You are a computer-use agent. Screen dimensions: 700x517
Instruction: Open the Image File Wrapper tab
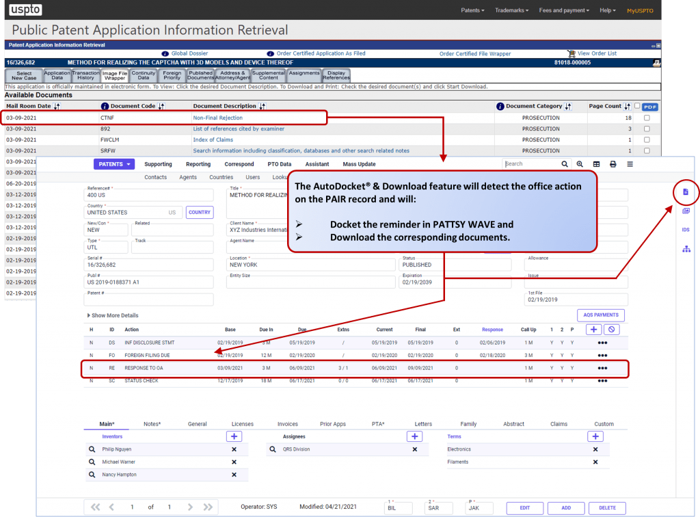[x=114, y=75]
